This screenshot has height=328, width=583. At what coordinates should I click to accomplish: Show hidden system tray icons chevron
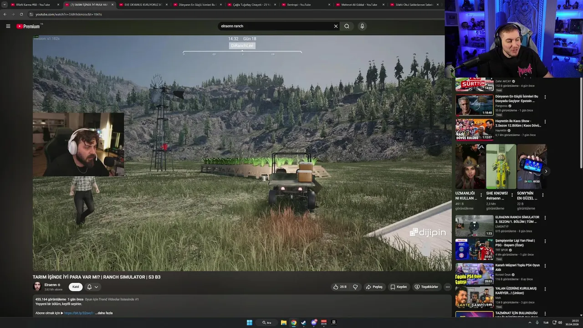pos(530,323)
